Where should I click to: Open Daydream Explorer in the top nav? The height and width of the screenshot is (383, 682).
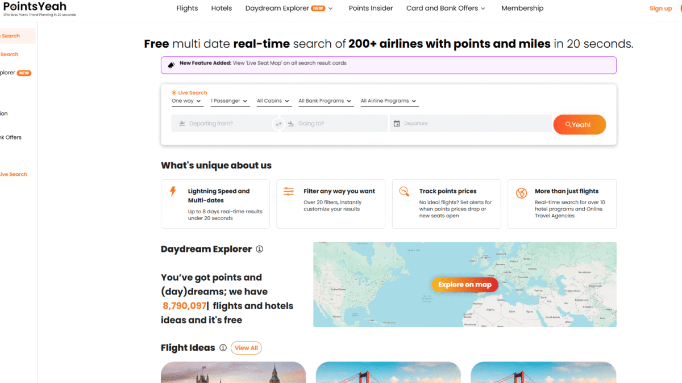pos(277,9)
